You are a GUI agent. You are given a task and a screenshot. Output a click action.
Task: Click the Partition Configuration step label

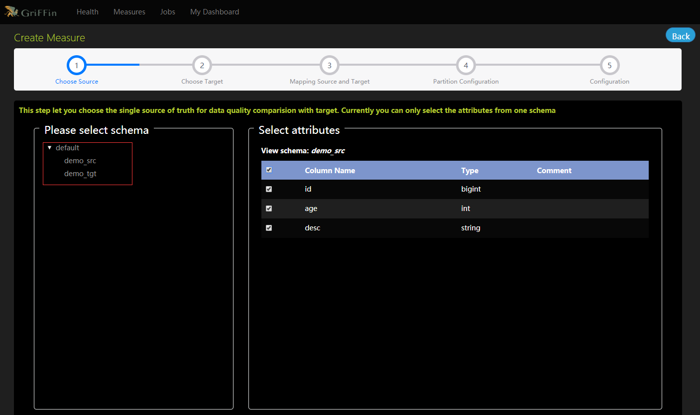click(x=466, y=82)
